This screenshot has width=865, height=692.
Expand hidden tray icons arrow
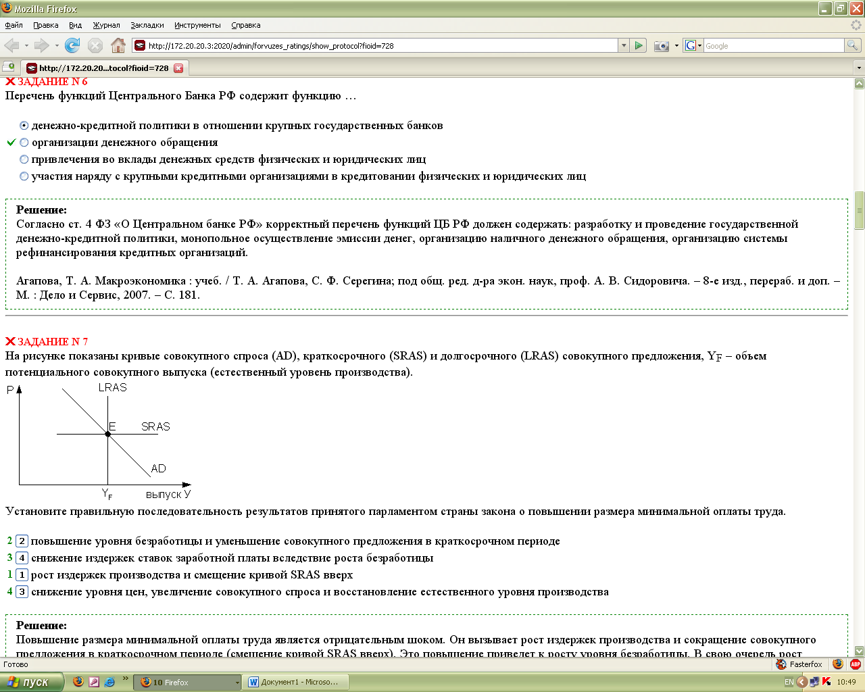click(802, 682)
